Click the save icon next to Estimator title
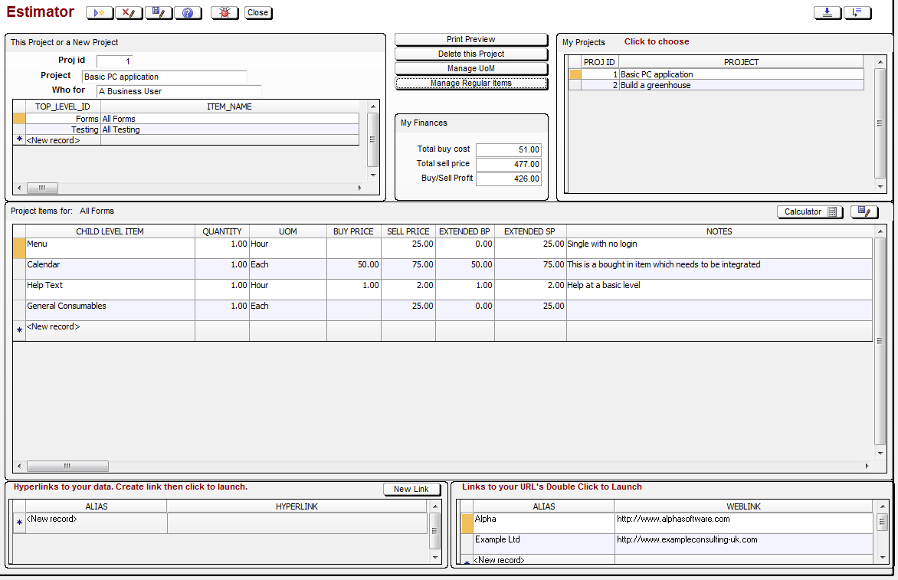Screen dimensions: 898x580 pyautogui.click(x=159, y=13)
